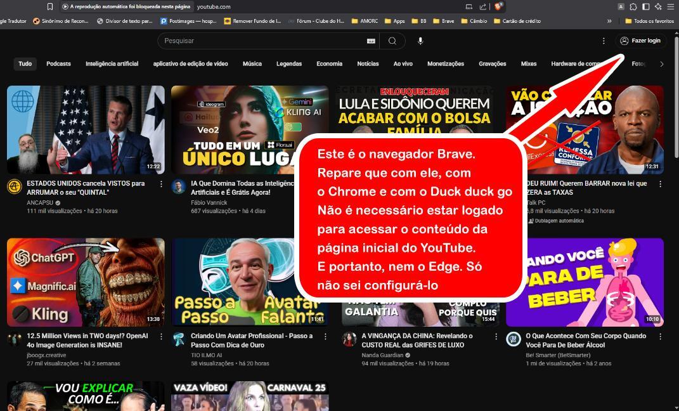The width and height of the screenshot is (679, 411).
Task: Open the Divisor de texto par... bookmark
Action: [125, 21]
